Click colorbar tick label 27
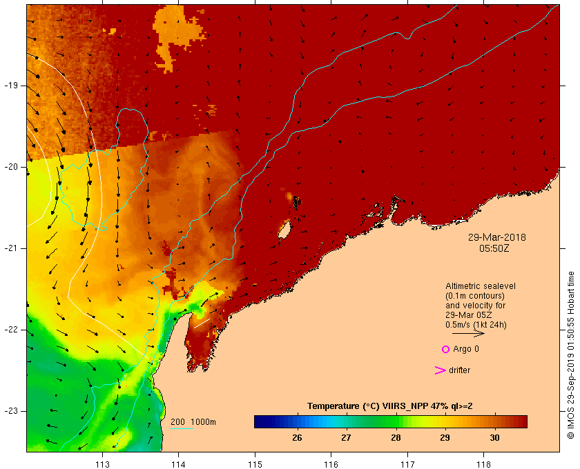 (346, 438)
